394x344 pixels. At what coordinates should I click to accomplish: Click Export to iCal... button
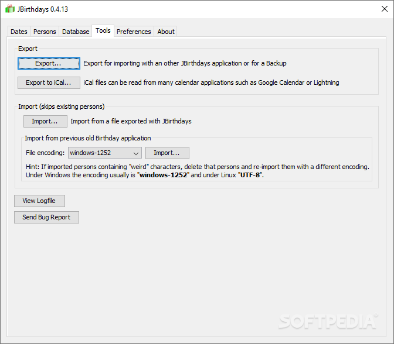(49, 82)
